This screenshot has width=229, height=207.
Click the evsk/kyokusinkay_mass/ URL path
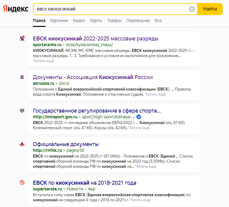(x=89, y=45)
